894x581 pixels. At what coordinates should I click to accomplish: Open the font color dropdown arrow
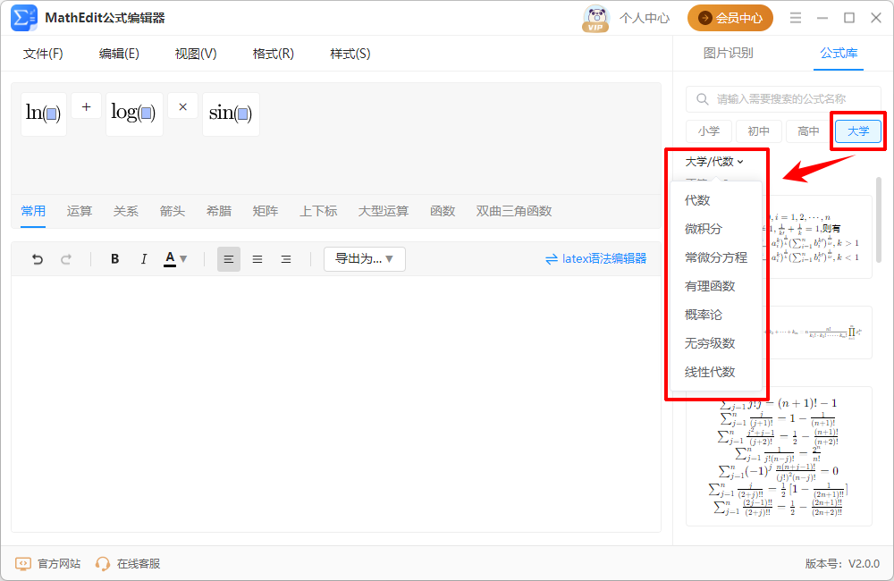[183, 259]
